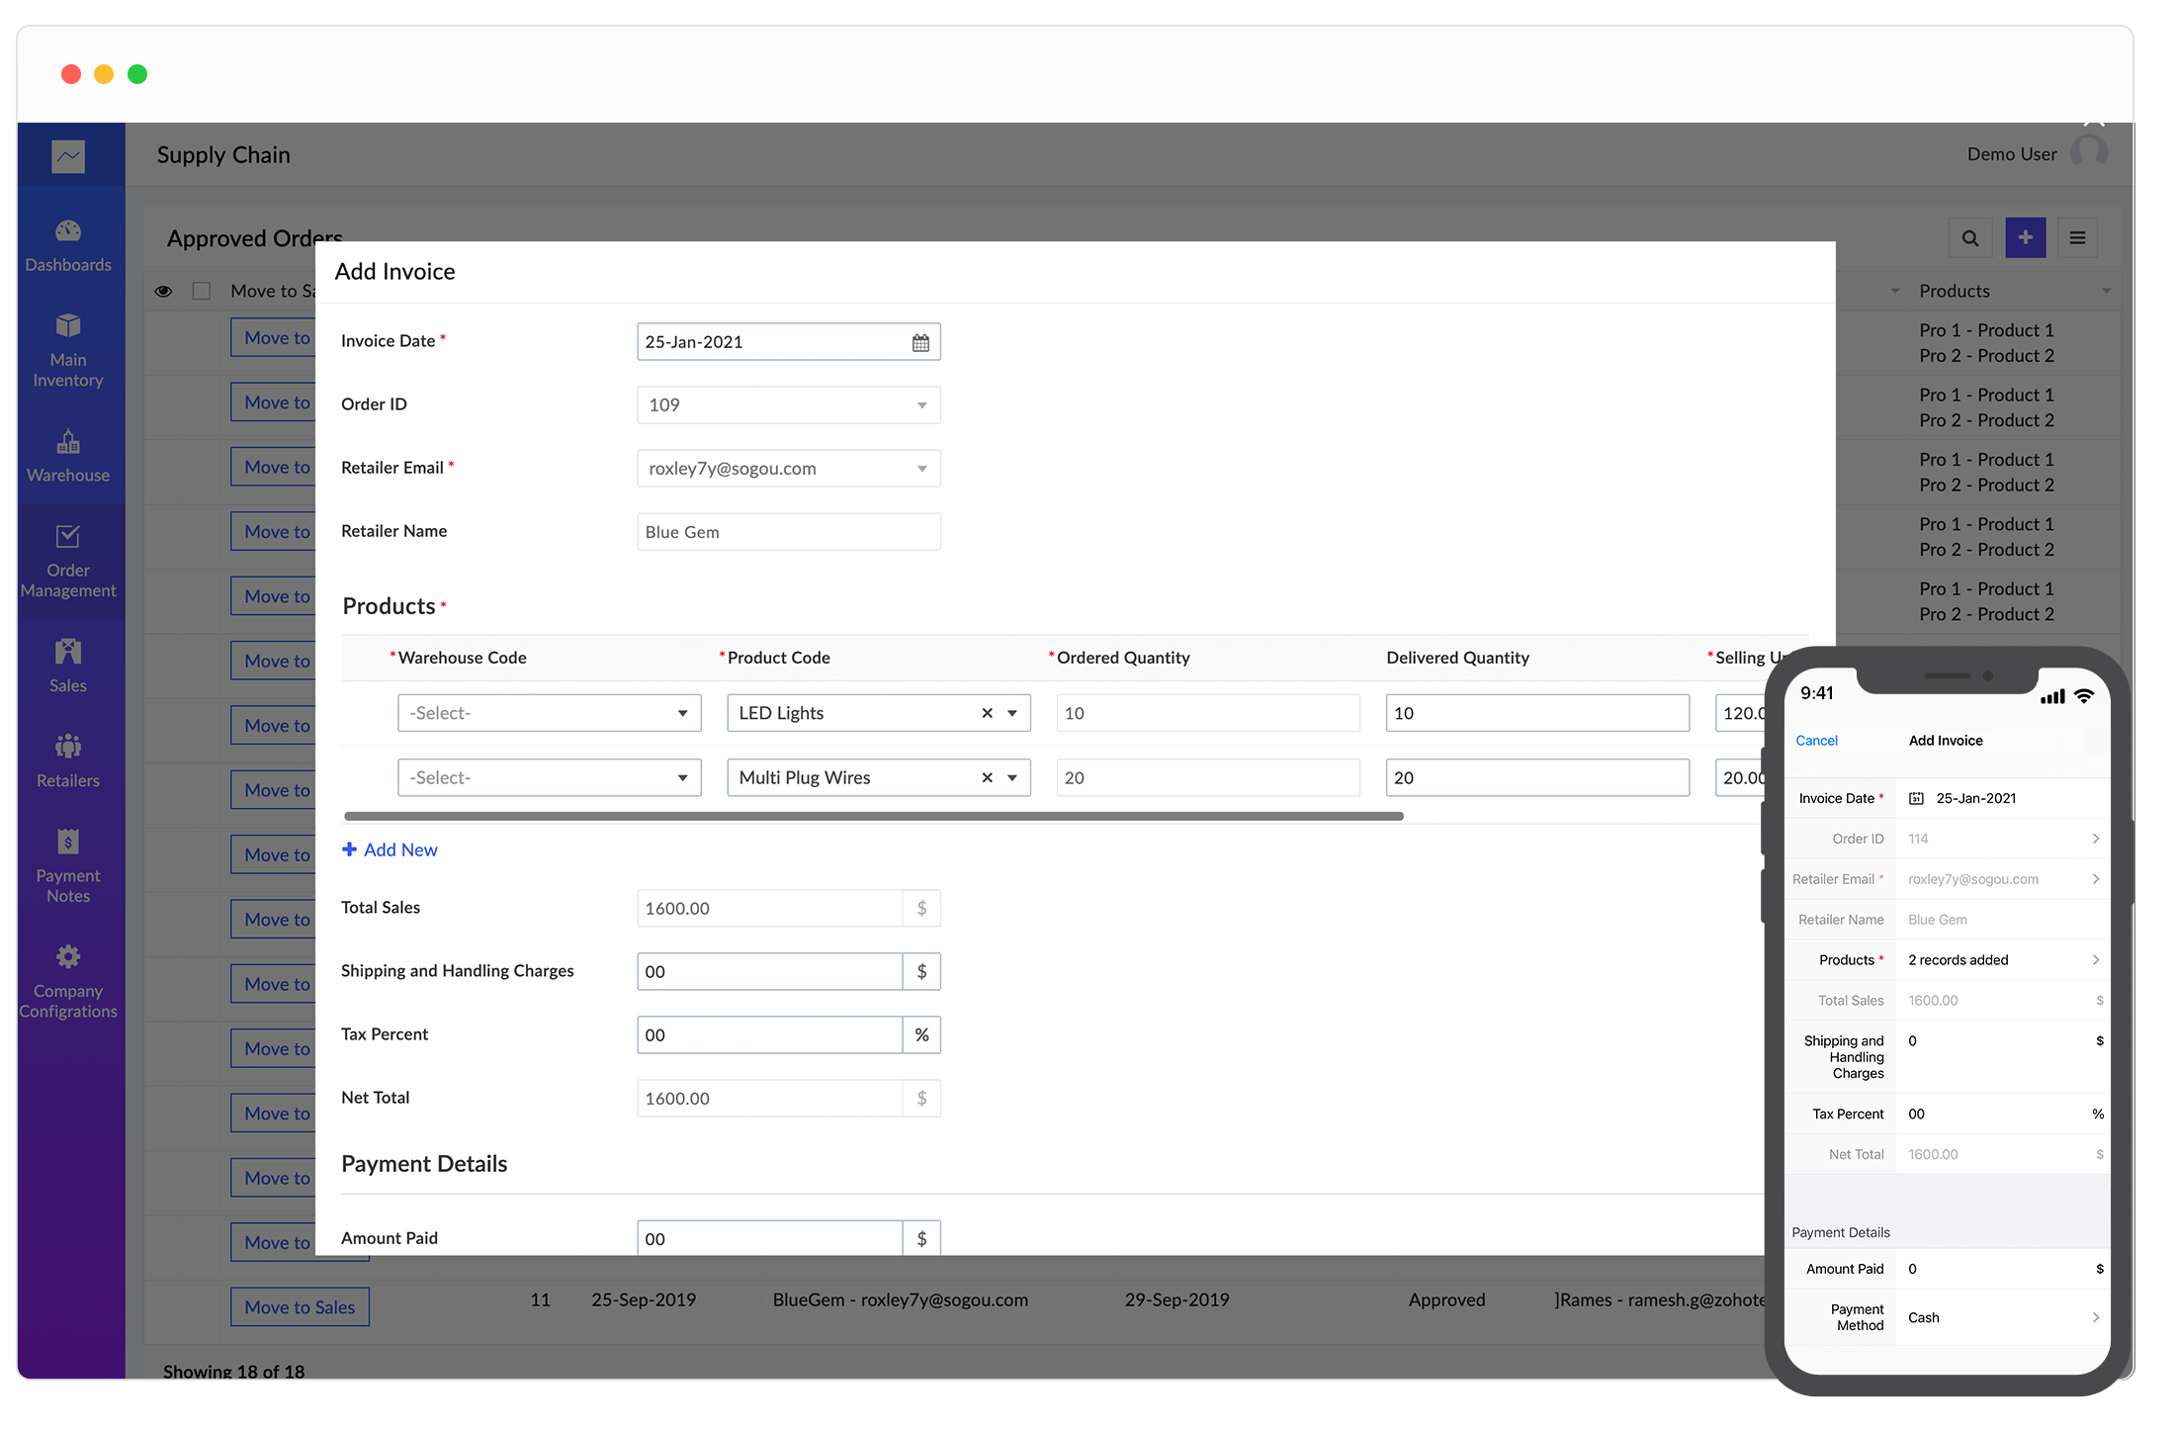
Task: Open Order Management in the sidebar
Action: 68,562
